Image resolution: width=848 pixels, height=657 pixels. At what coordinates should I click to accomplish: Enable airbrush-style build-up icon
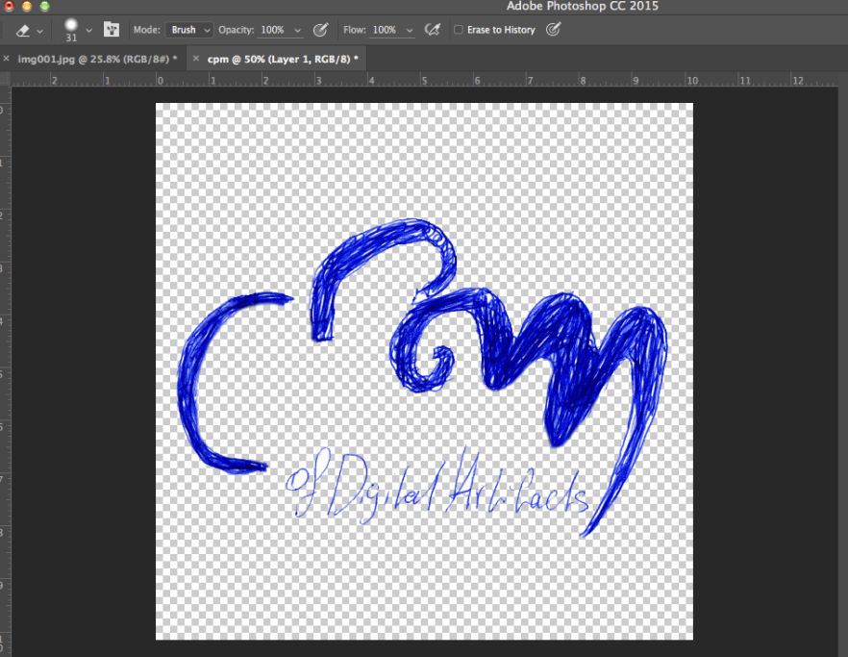[x=433, y=30]
